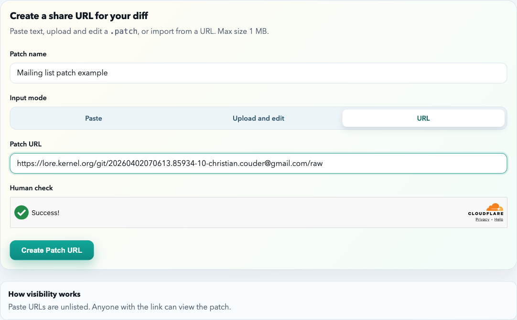Click the lore.kernel.org URL in Patch URL
The width and height of the screenshot is (517, 320).
pyautogui.click(x=169, y=163)
